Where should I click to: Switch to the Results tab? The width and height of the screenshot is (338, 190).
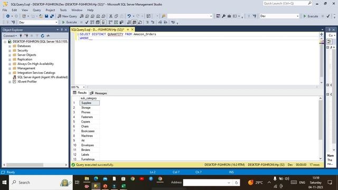[x=80, y=93]
